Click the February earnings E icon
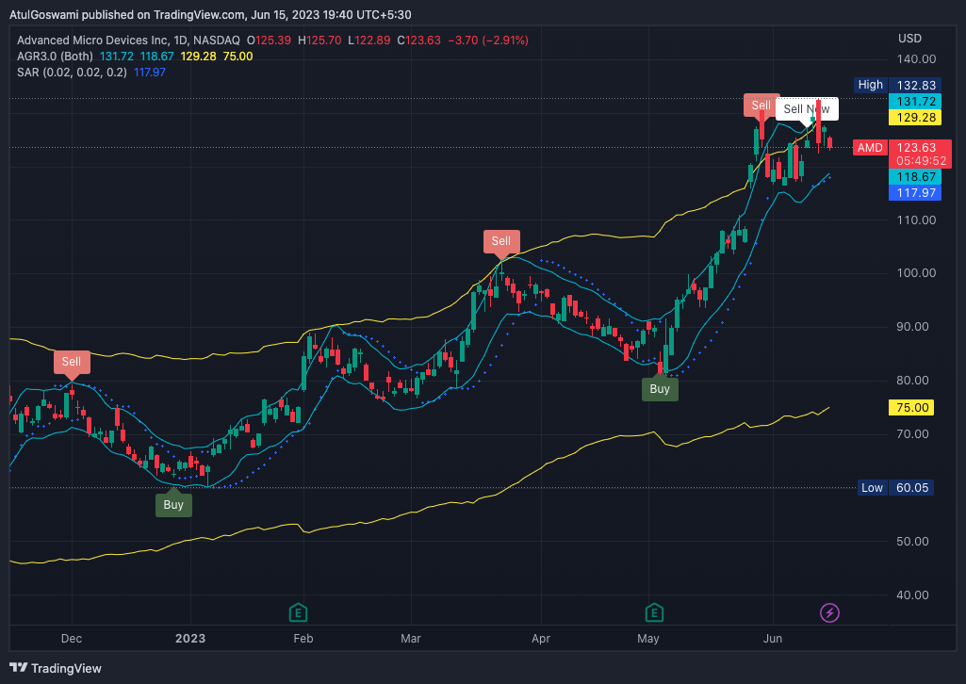Image resolution: width=966 pixels, height=684 pixels. coord(298,612)
